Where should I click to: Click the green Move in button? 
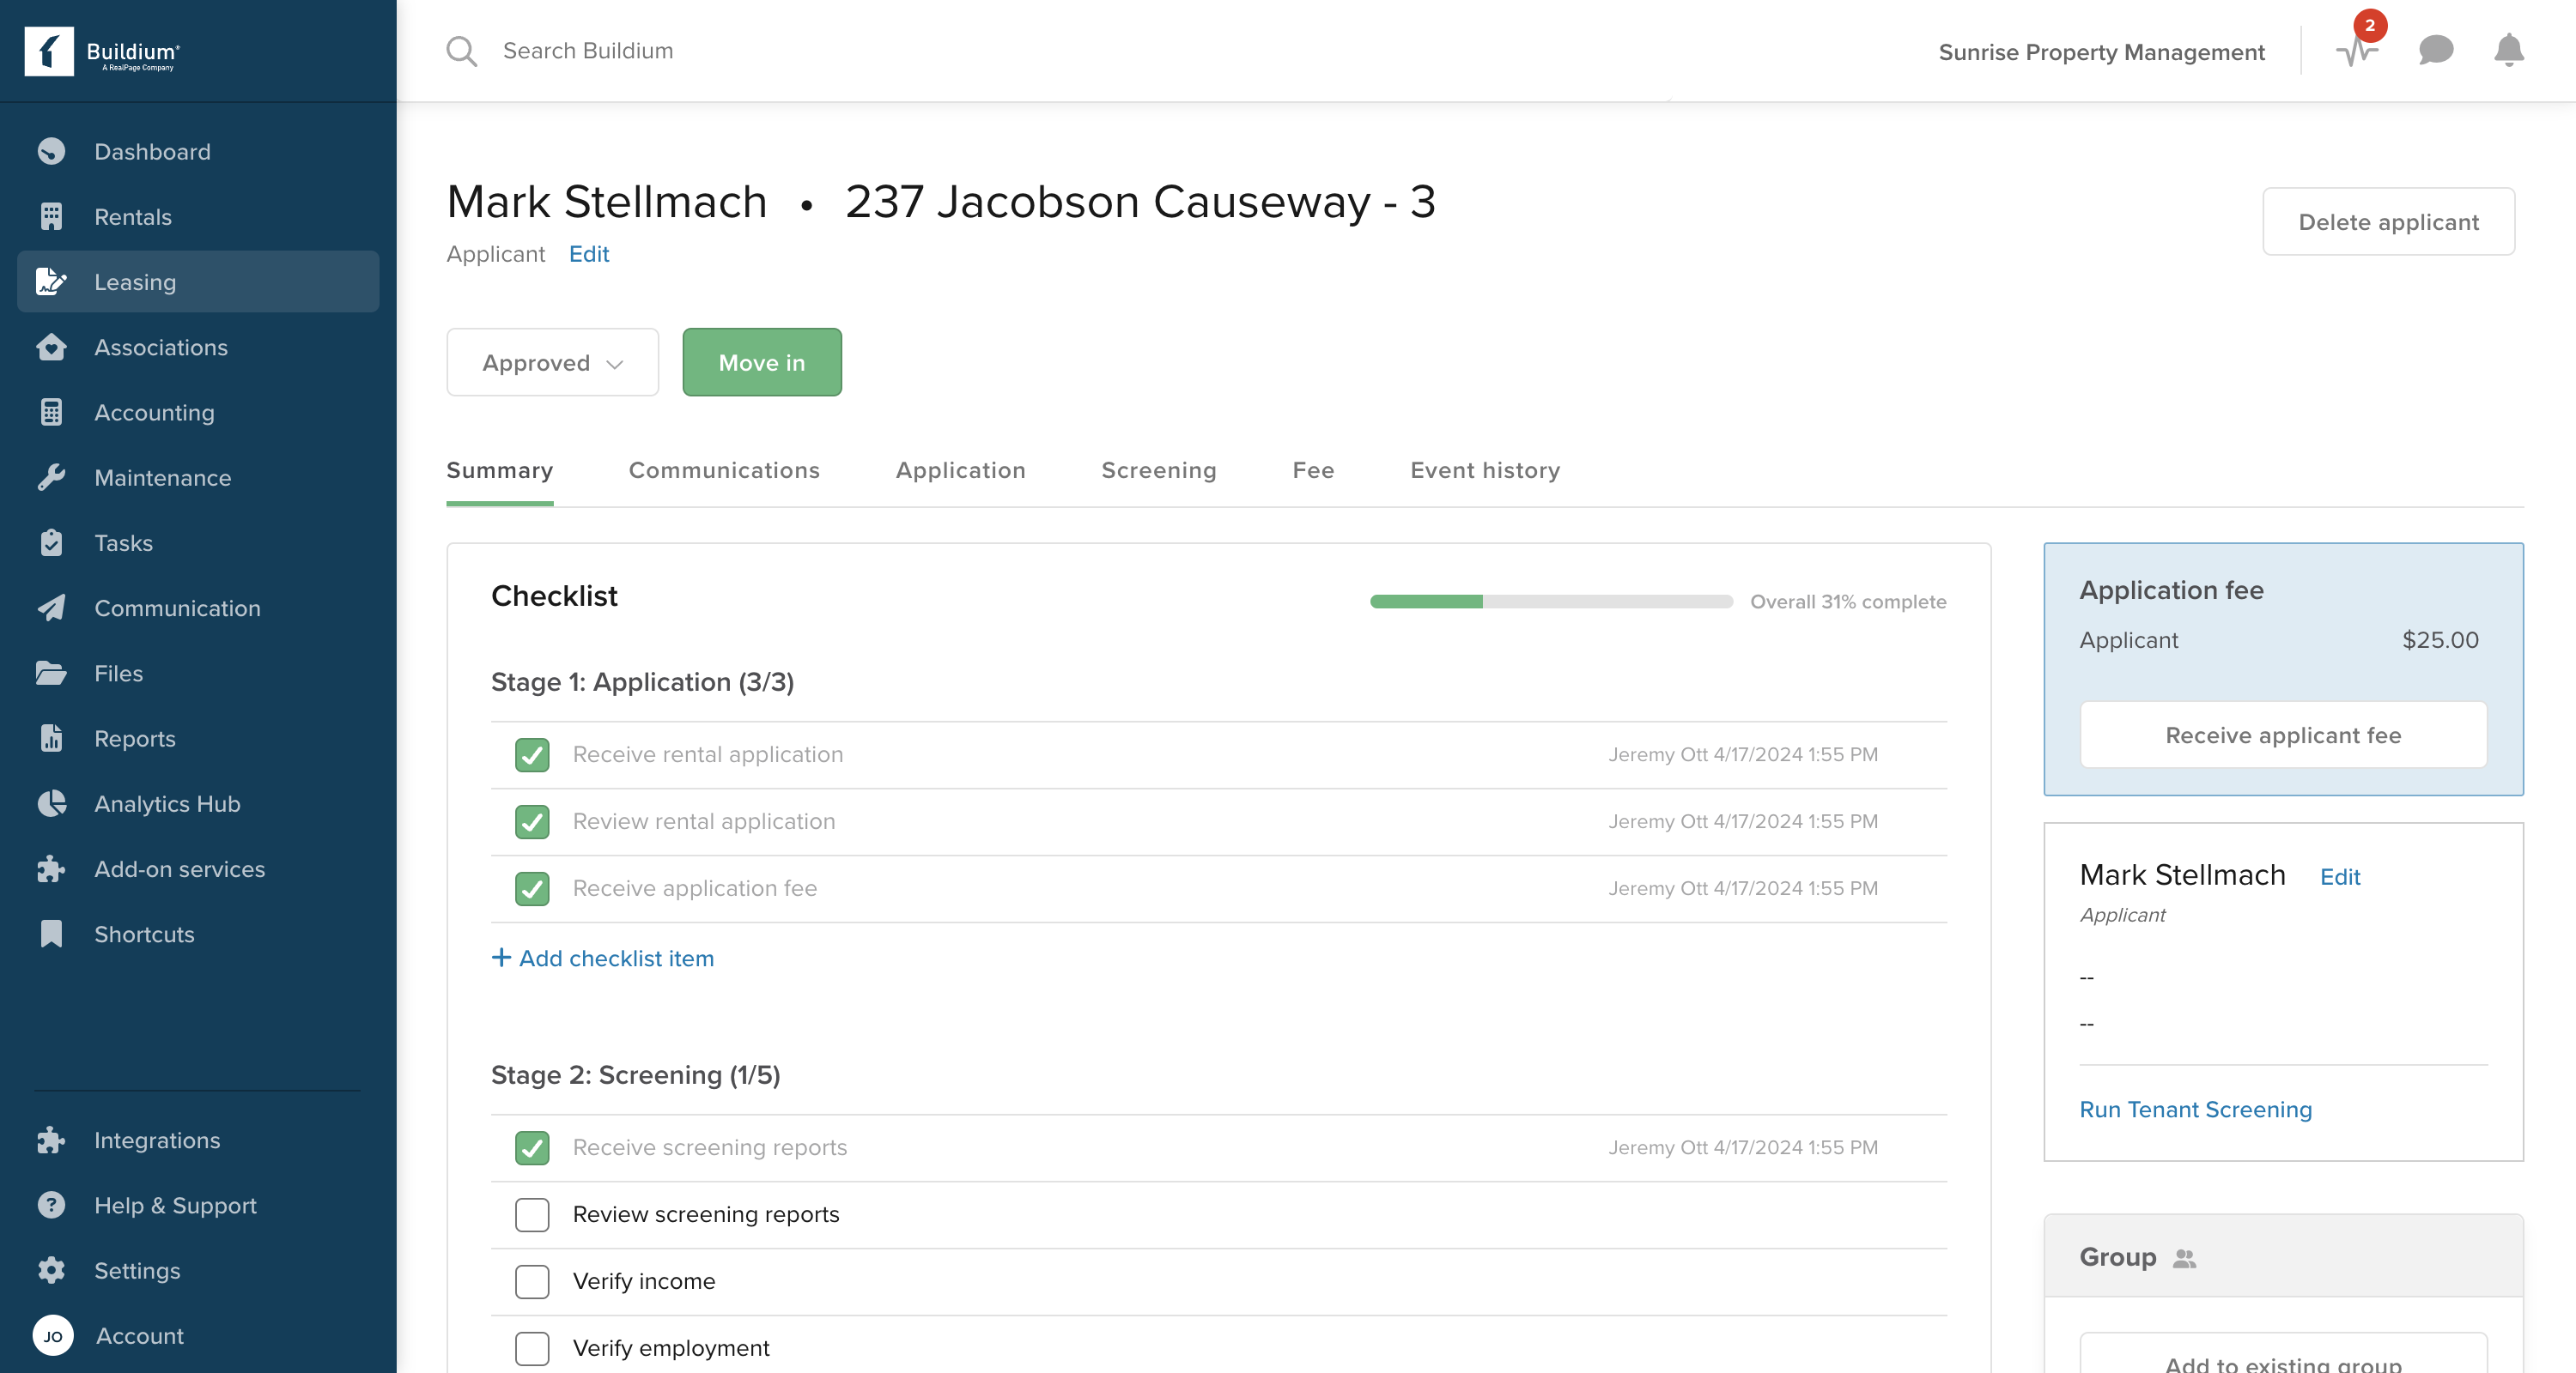pyautogui.click(x=762, y=362)
